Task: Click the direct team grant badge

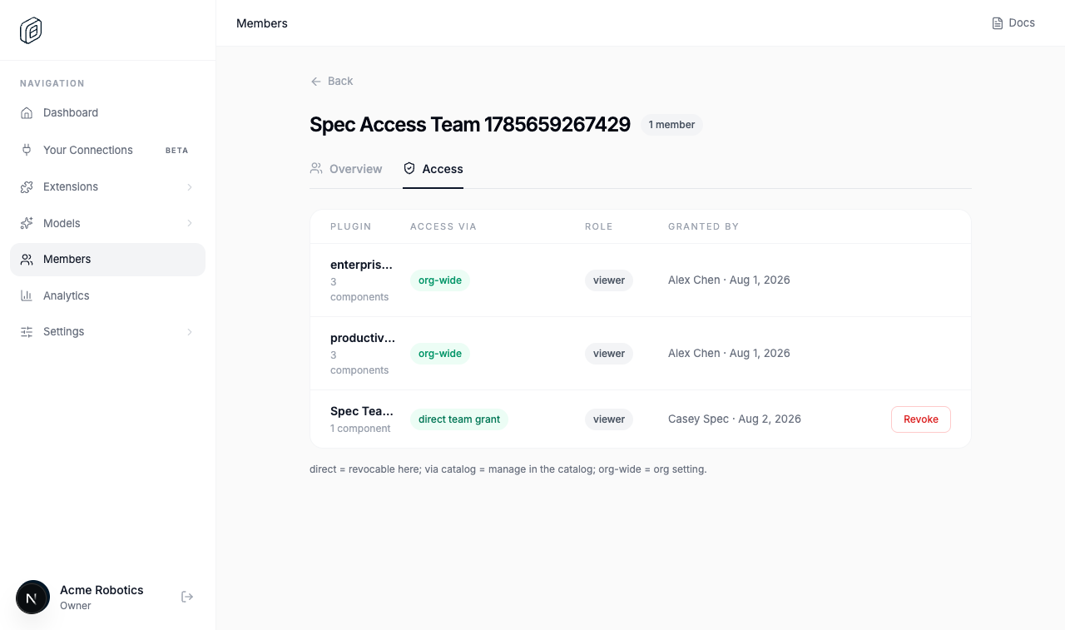Action: [459, 419]
